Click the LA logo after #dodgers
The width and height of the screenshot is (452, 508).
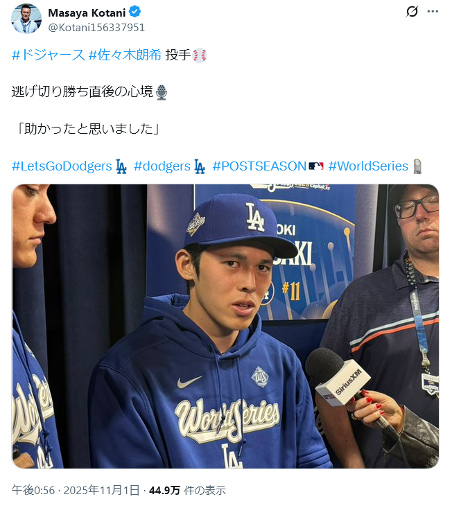pyautogui.click(x=200, y=166)
